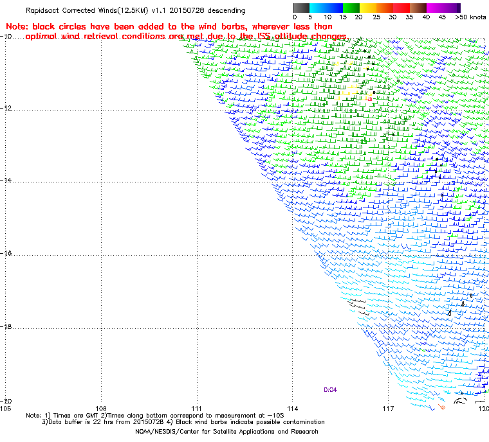Click the '15' legend scale number

click(x=343, y=17)
